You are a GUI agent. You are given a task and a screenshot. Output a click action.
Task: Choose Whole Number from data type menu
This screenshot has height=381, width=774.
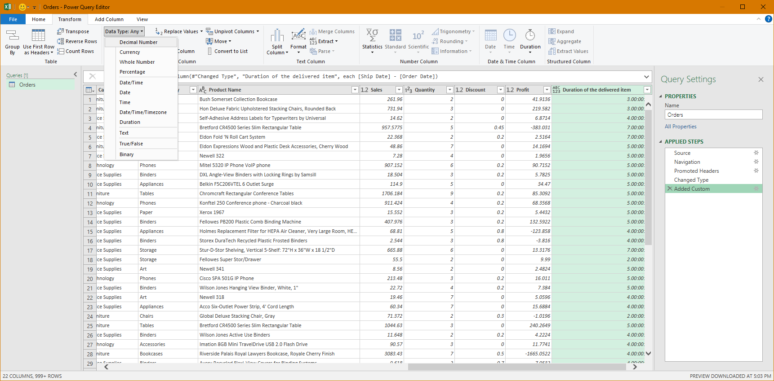(137, 62)
